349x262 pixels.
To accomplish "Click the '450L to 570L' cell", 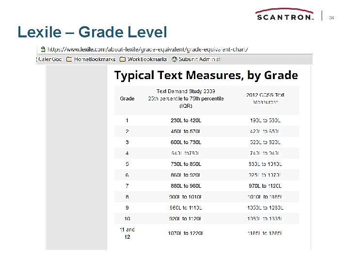I will 185,131.
